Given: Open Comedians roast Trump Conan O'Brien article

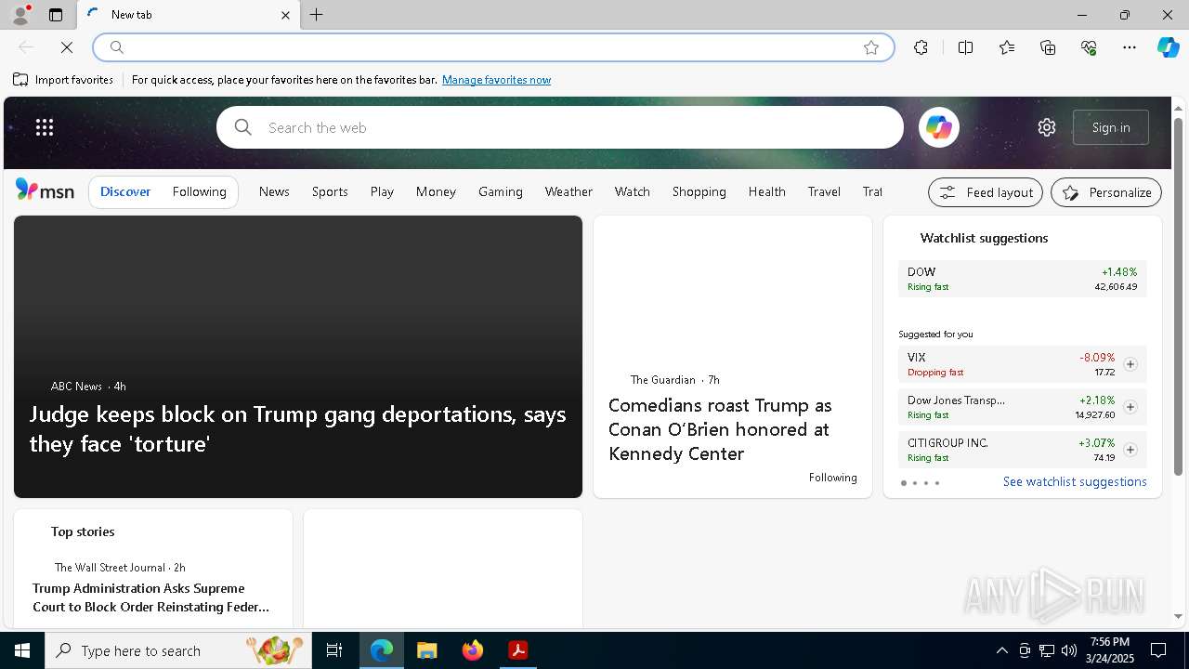Looking at the screenshot, I should pos(720,429).
